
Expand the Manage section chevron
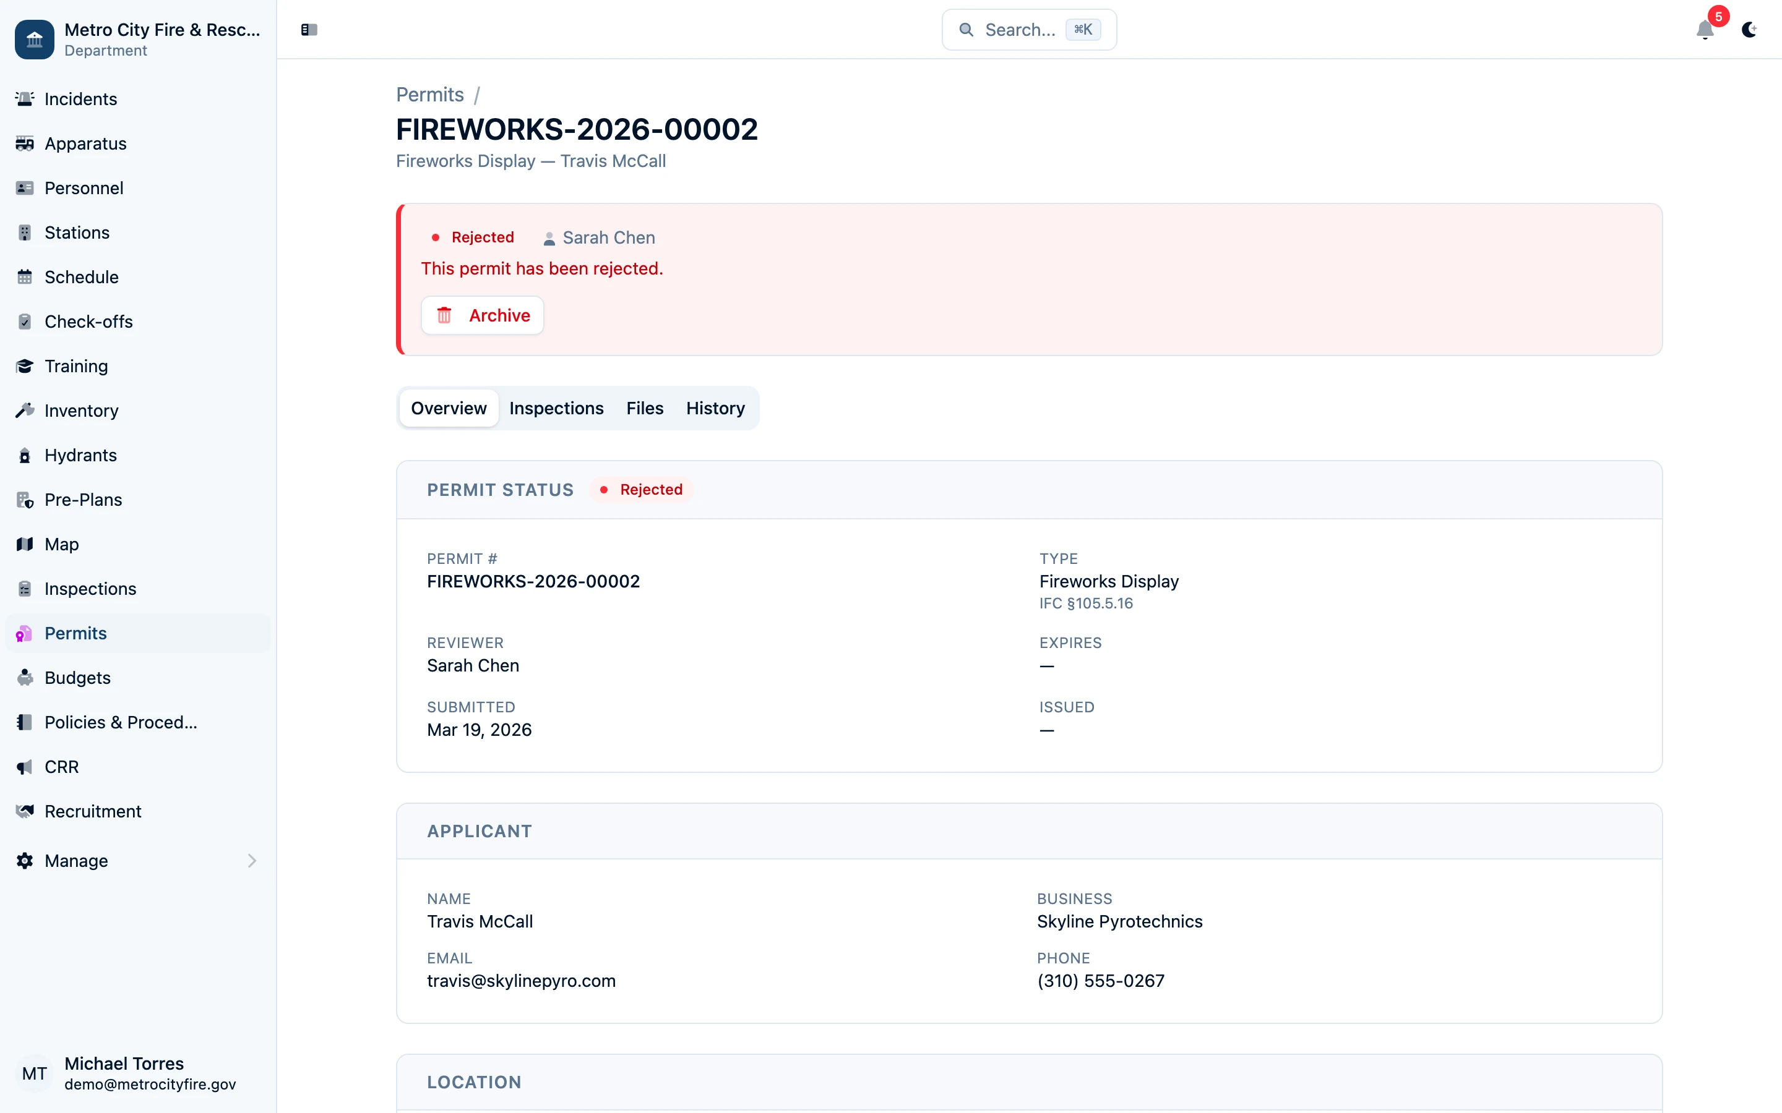(252, 861)
